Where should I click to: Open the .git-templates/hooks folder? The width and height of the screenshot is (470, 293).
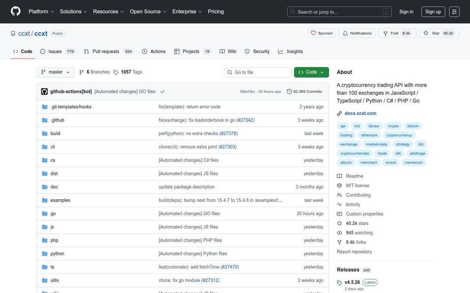pos(71,107)
